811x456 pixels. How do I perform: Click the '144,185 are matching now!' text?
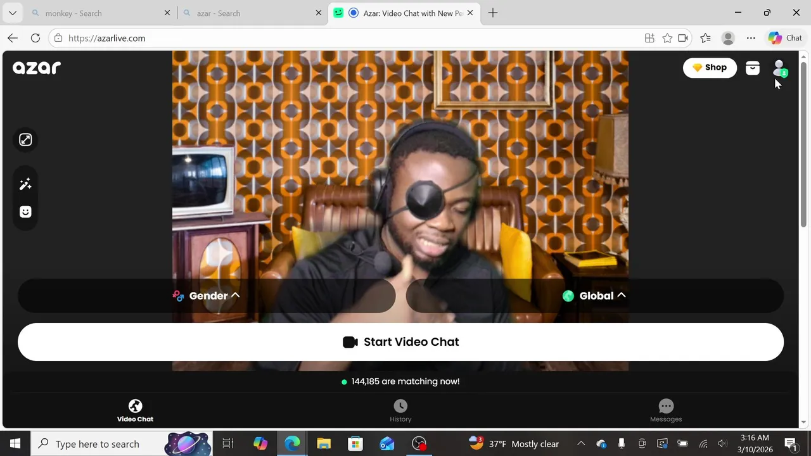405,381
